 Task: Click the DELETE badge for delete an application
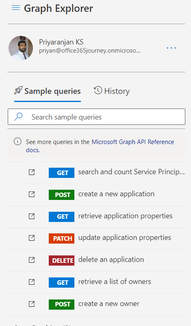pyautogui.click(x=61, y=260)
